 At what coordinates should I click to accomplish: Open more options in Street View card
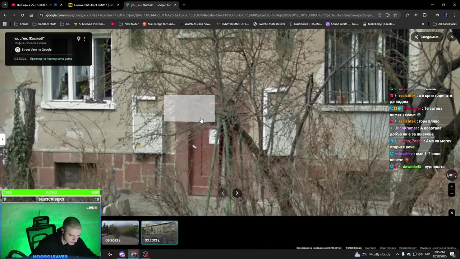pos(84,39)
